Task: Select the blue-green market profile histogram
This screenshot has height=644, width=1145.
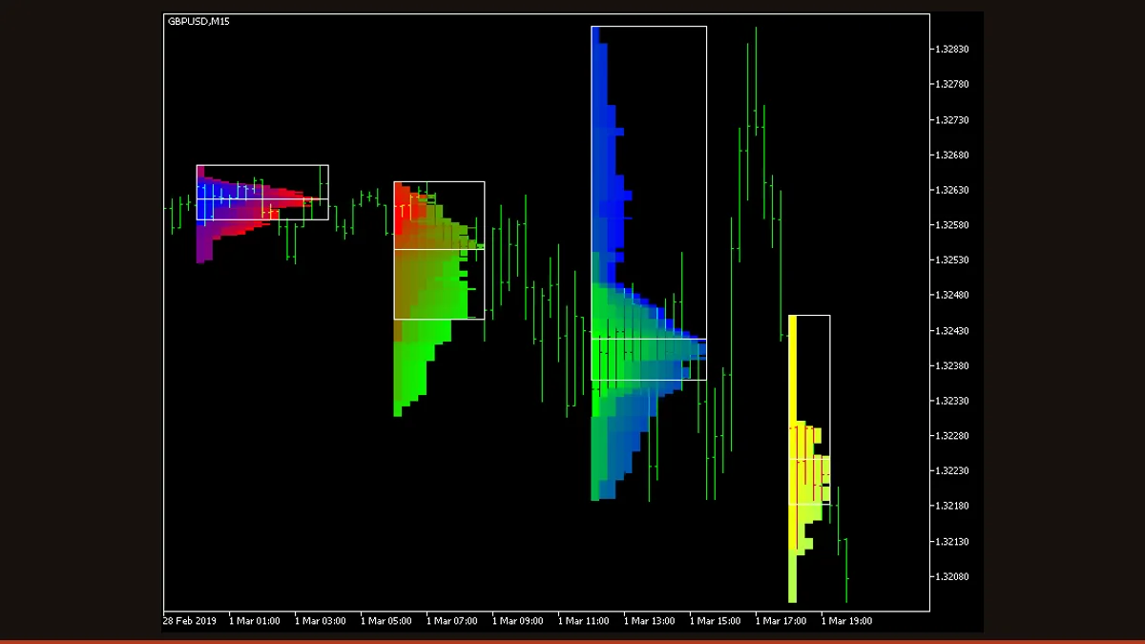Action: 649,263
